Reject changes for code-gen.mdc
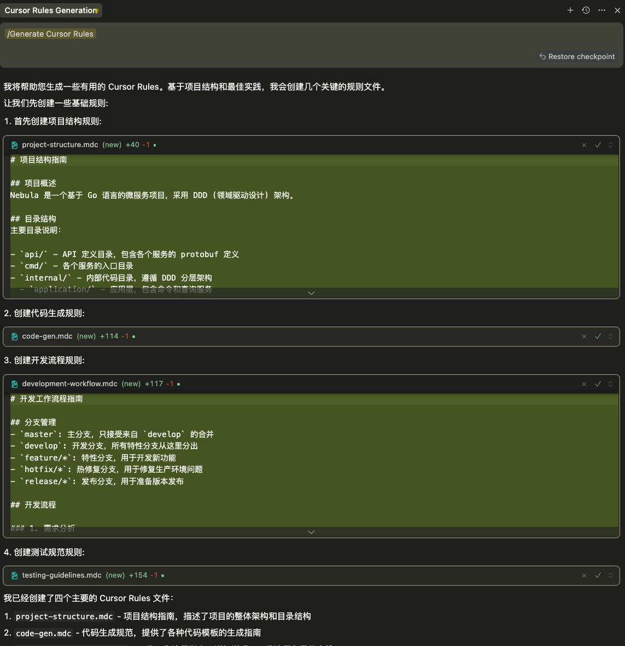625x646 pixels. click(x=584, y=336)
